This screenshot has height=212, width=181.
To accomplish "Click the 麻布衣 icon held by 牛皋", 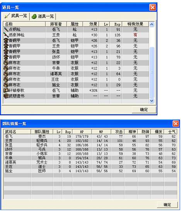I will pyautogui.click(x=6, y=68).
